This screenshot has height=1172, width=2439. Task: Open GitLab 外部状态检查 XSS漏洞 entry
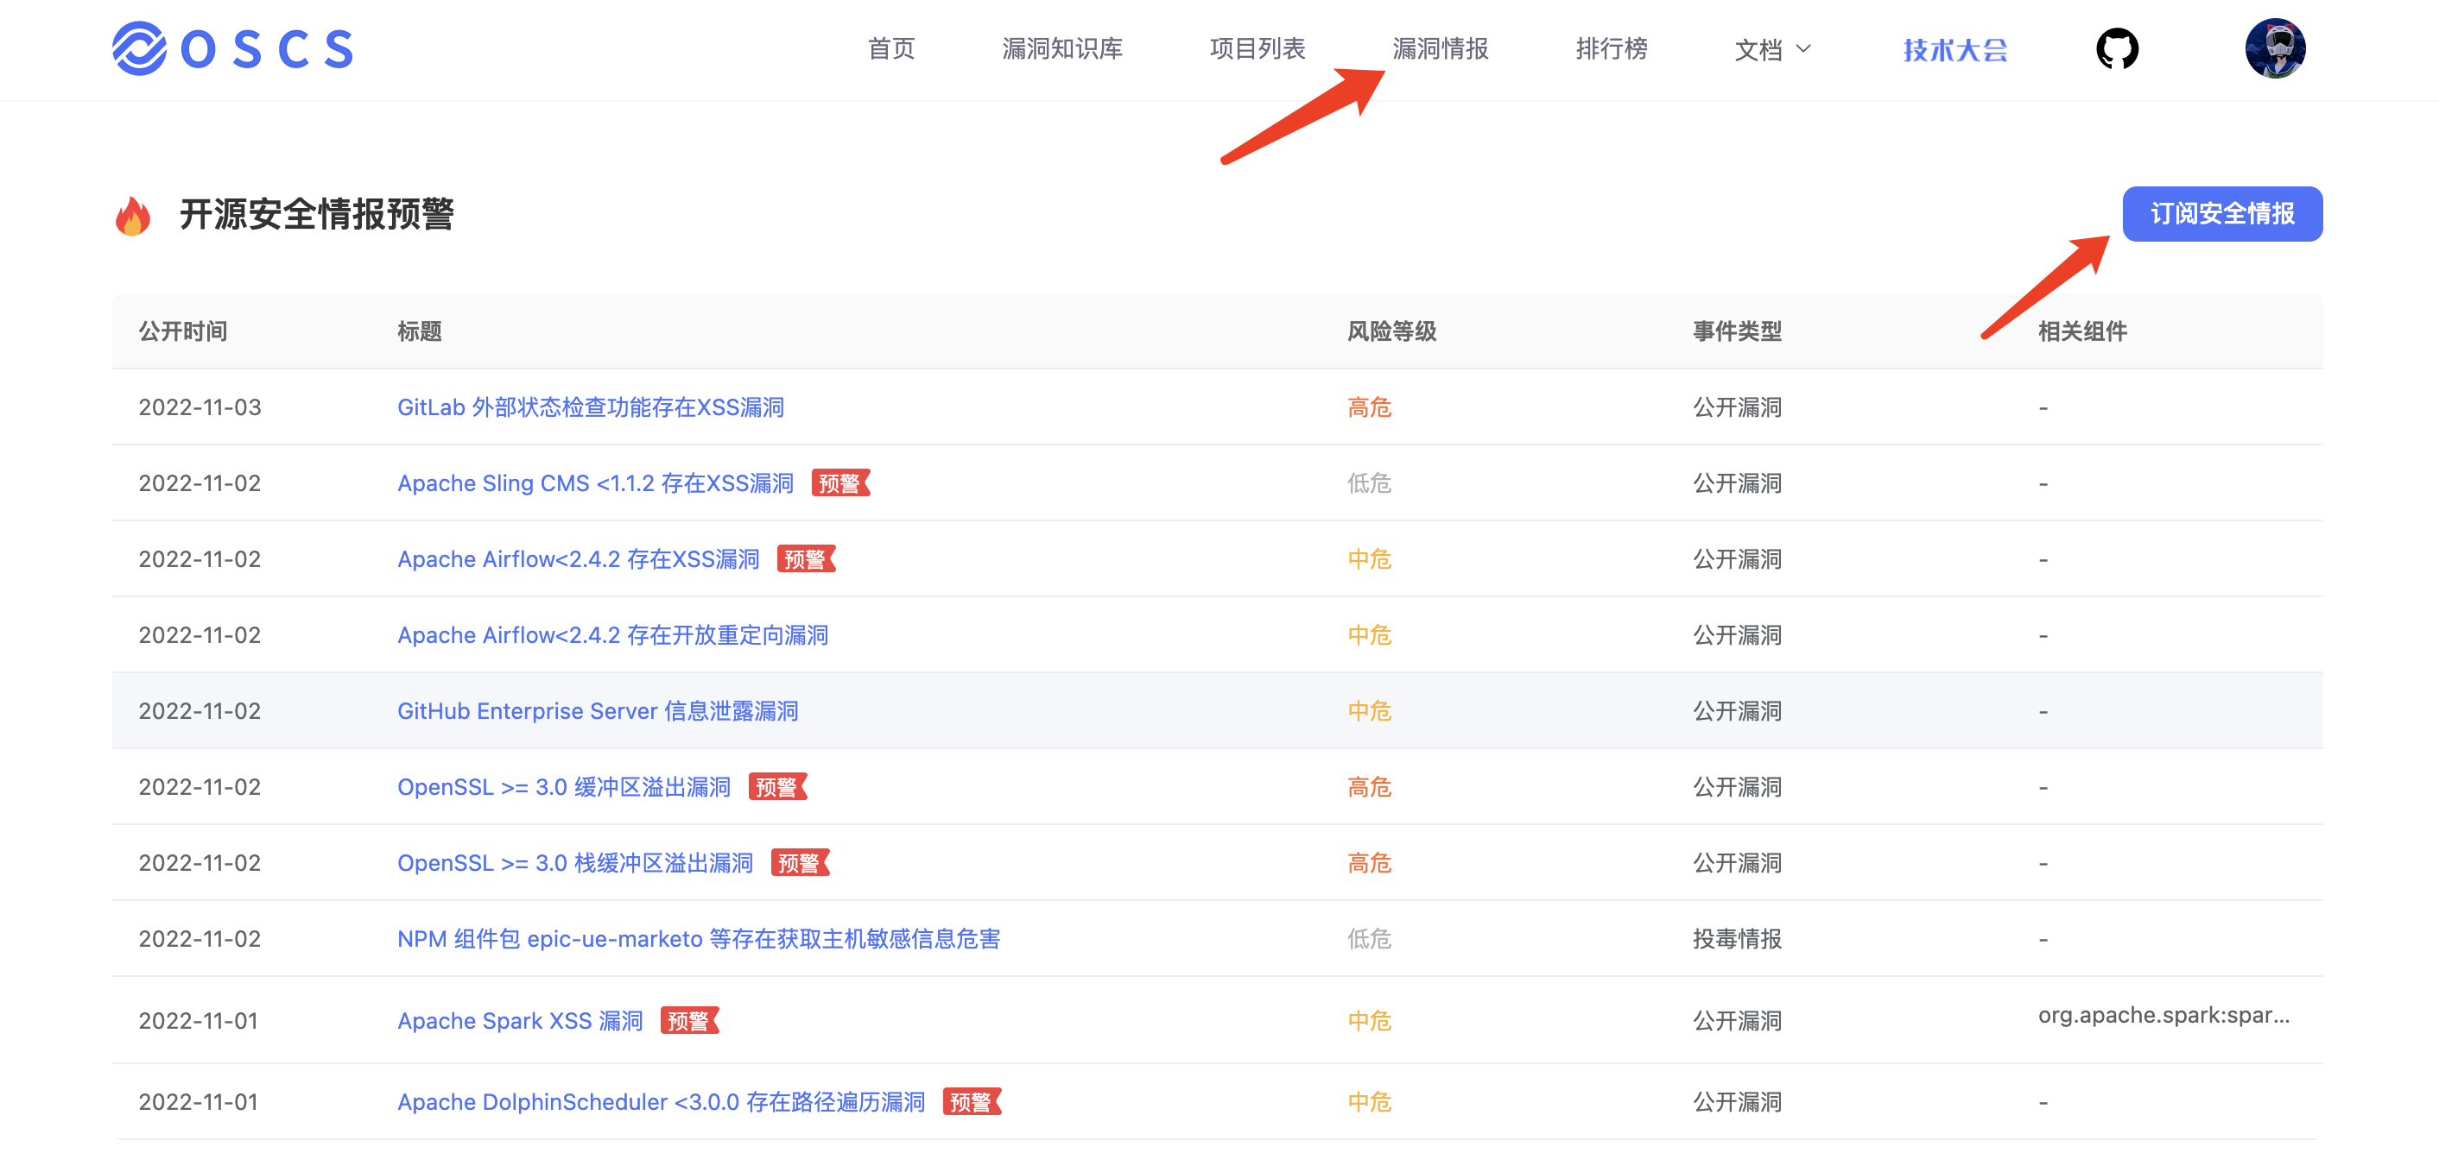click(x=590, y=407)
